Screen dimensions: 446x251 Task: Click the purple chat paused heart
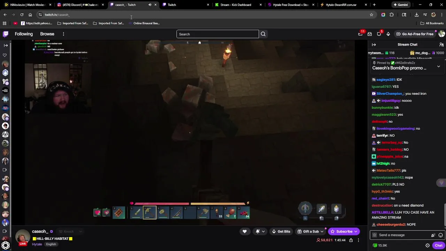441,183
